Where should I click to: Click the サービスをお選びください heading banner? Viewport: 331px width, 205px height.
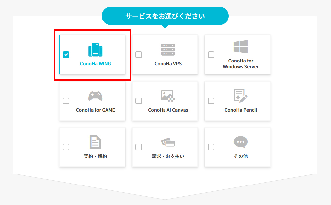point(165,16)
